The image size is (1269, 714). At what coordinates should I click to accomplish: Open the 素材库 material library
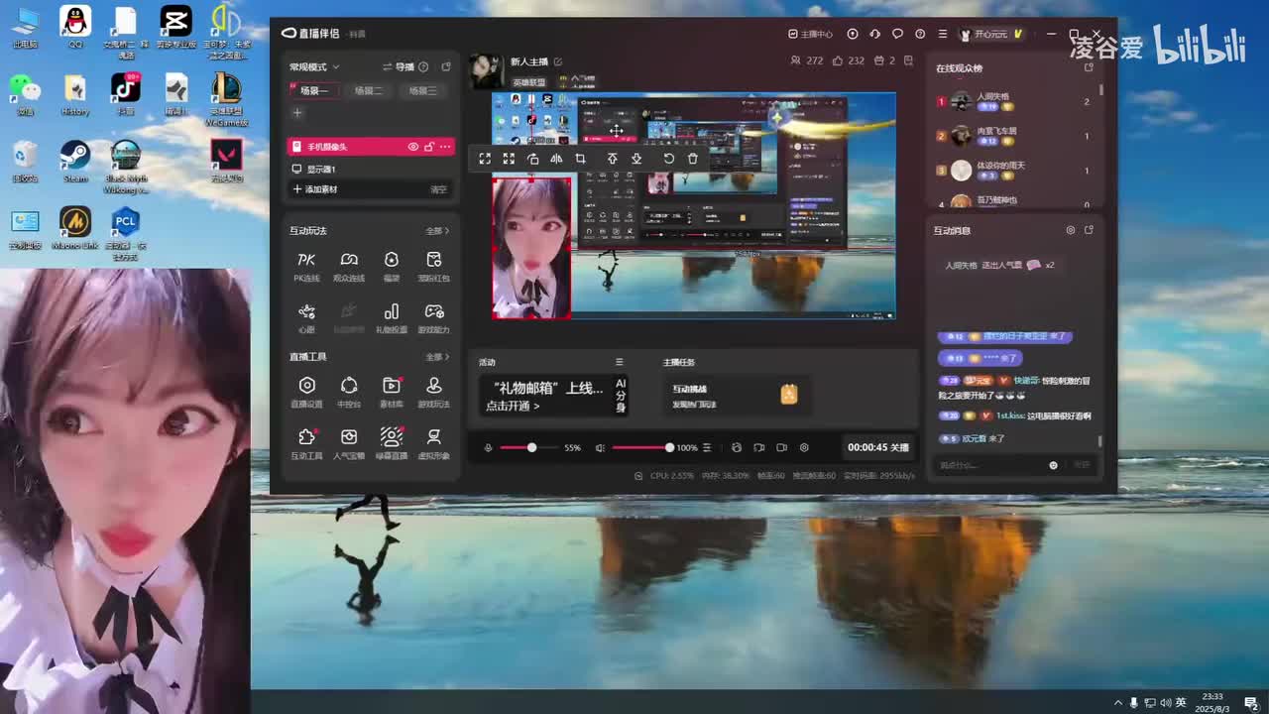[392, 393]
